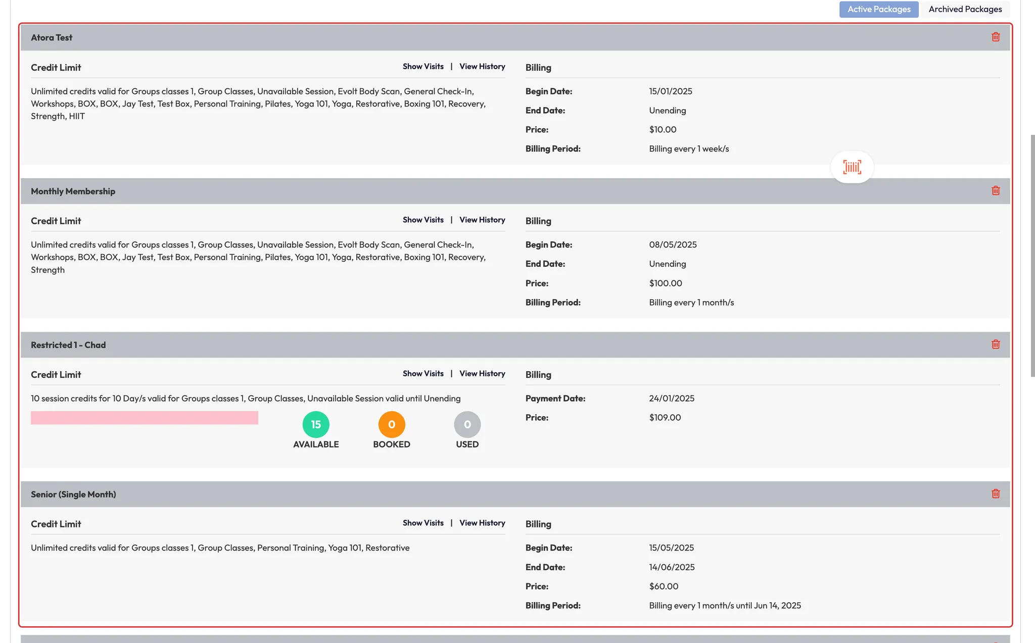Image resolution: width=1035 pixels, height=643 pixels.
Task: Click the orange Booked credits circle
Action: click(x=392, y=424)
